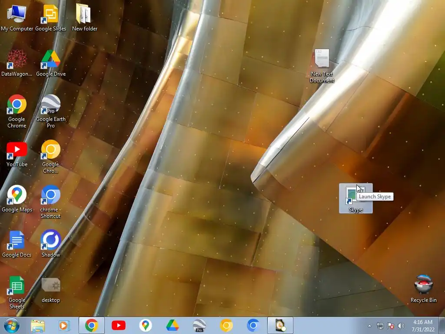445x334 pixels.
Task: Select the YouTube desktop shortcut
Action: coord(17,154)
